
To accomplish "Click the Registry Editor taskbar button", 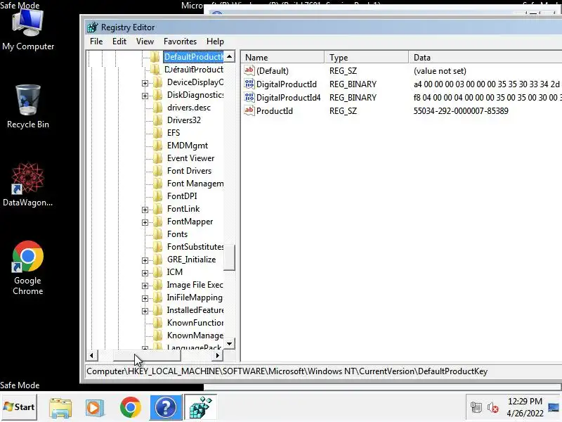I will click(x=201, y=407).
